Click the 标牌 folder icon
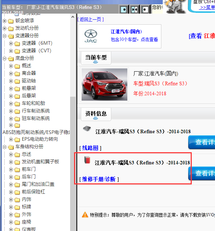The image size is (215, 231). (17, 207)
